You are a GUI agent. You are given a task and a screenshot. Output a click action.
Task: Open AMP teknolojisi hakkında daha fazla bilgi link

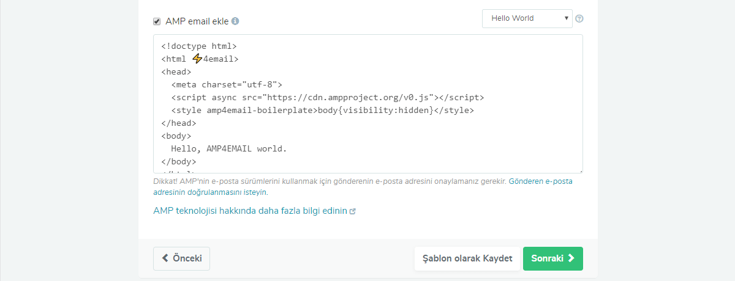point(250,211)
